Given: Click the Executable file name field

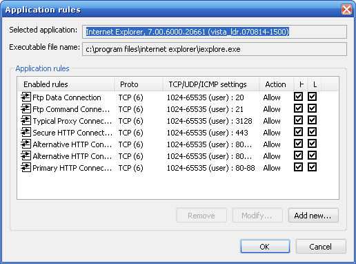Looking at the screenshot, I should [x=215, y=49].
